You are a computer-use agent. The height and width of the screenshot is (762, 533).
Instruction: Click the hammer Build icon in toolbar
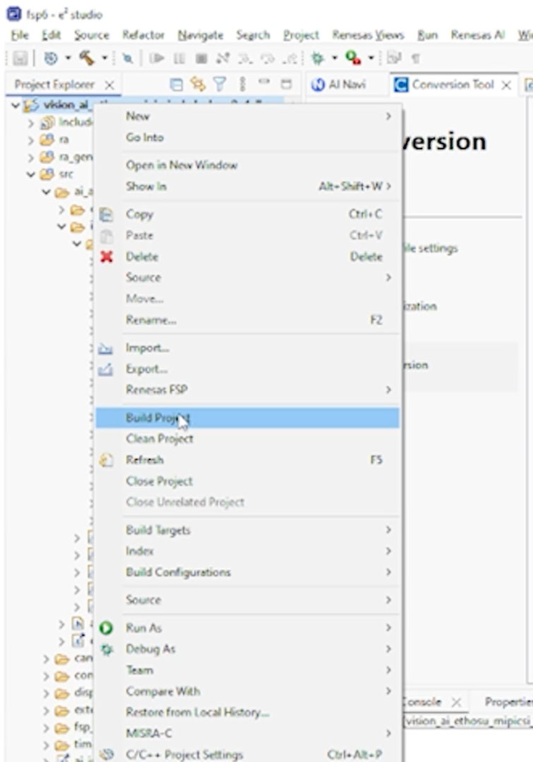click(x=87, y=58)
